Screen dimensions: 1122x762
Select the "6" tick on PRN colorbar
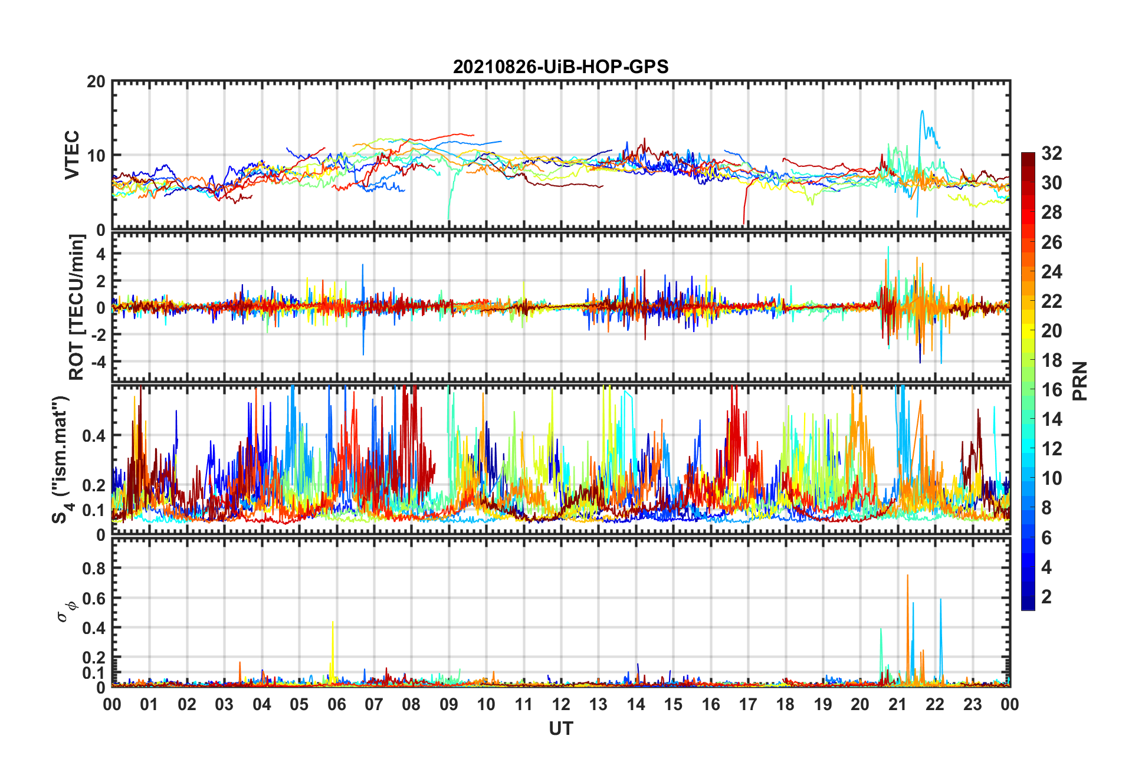pyautogui.click(x=1046, y=537)
